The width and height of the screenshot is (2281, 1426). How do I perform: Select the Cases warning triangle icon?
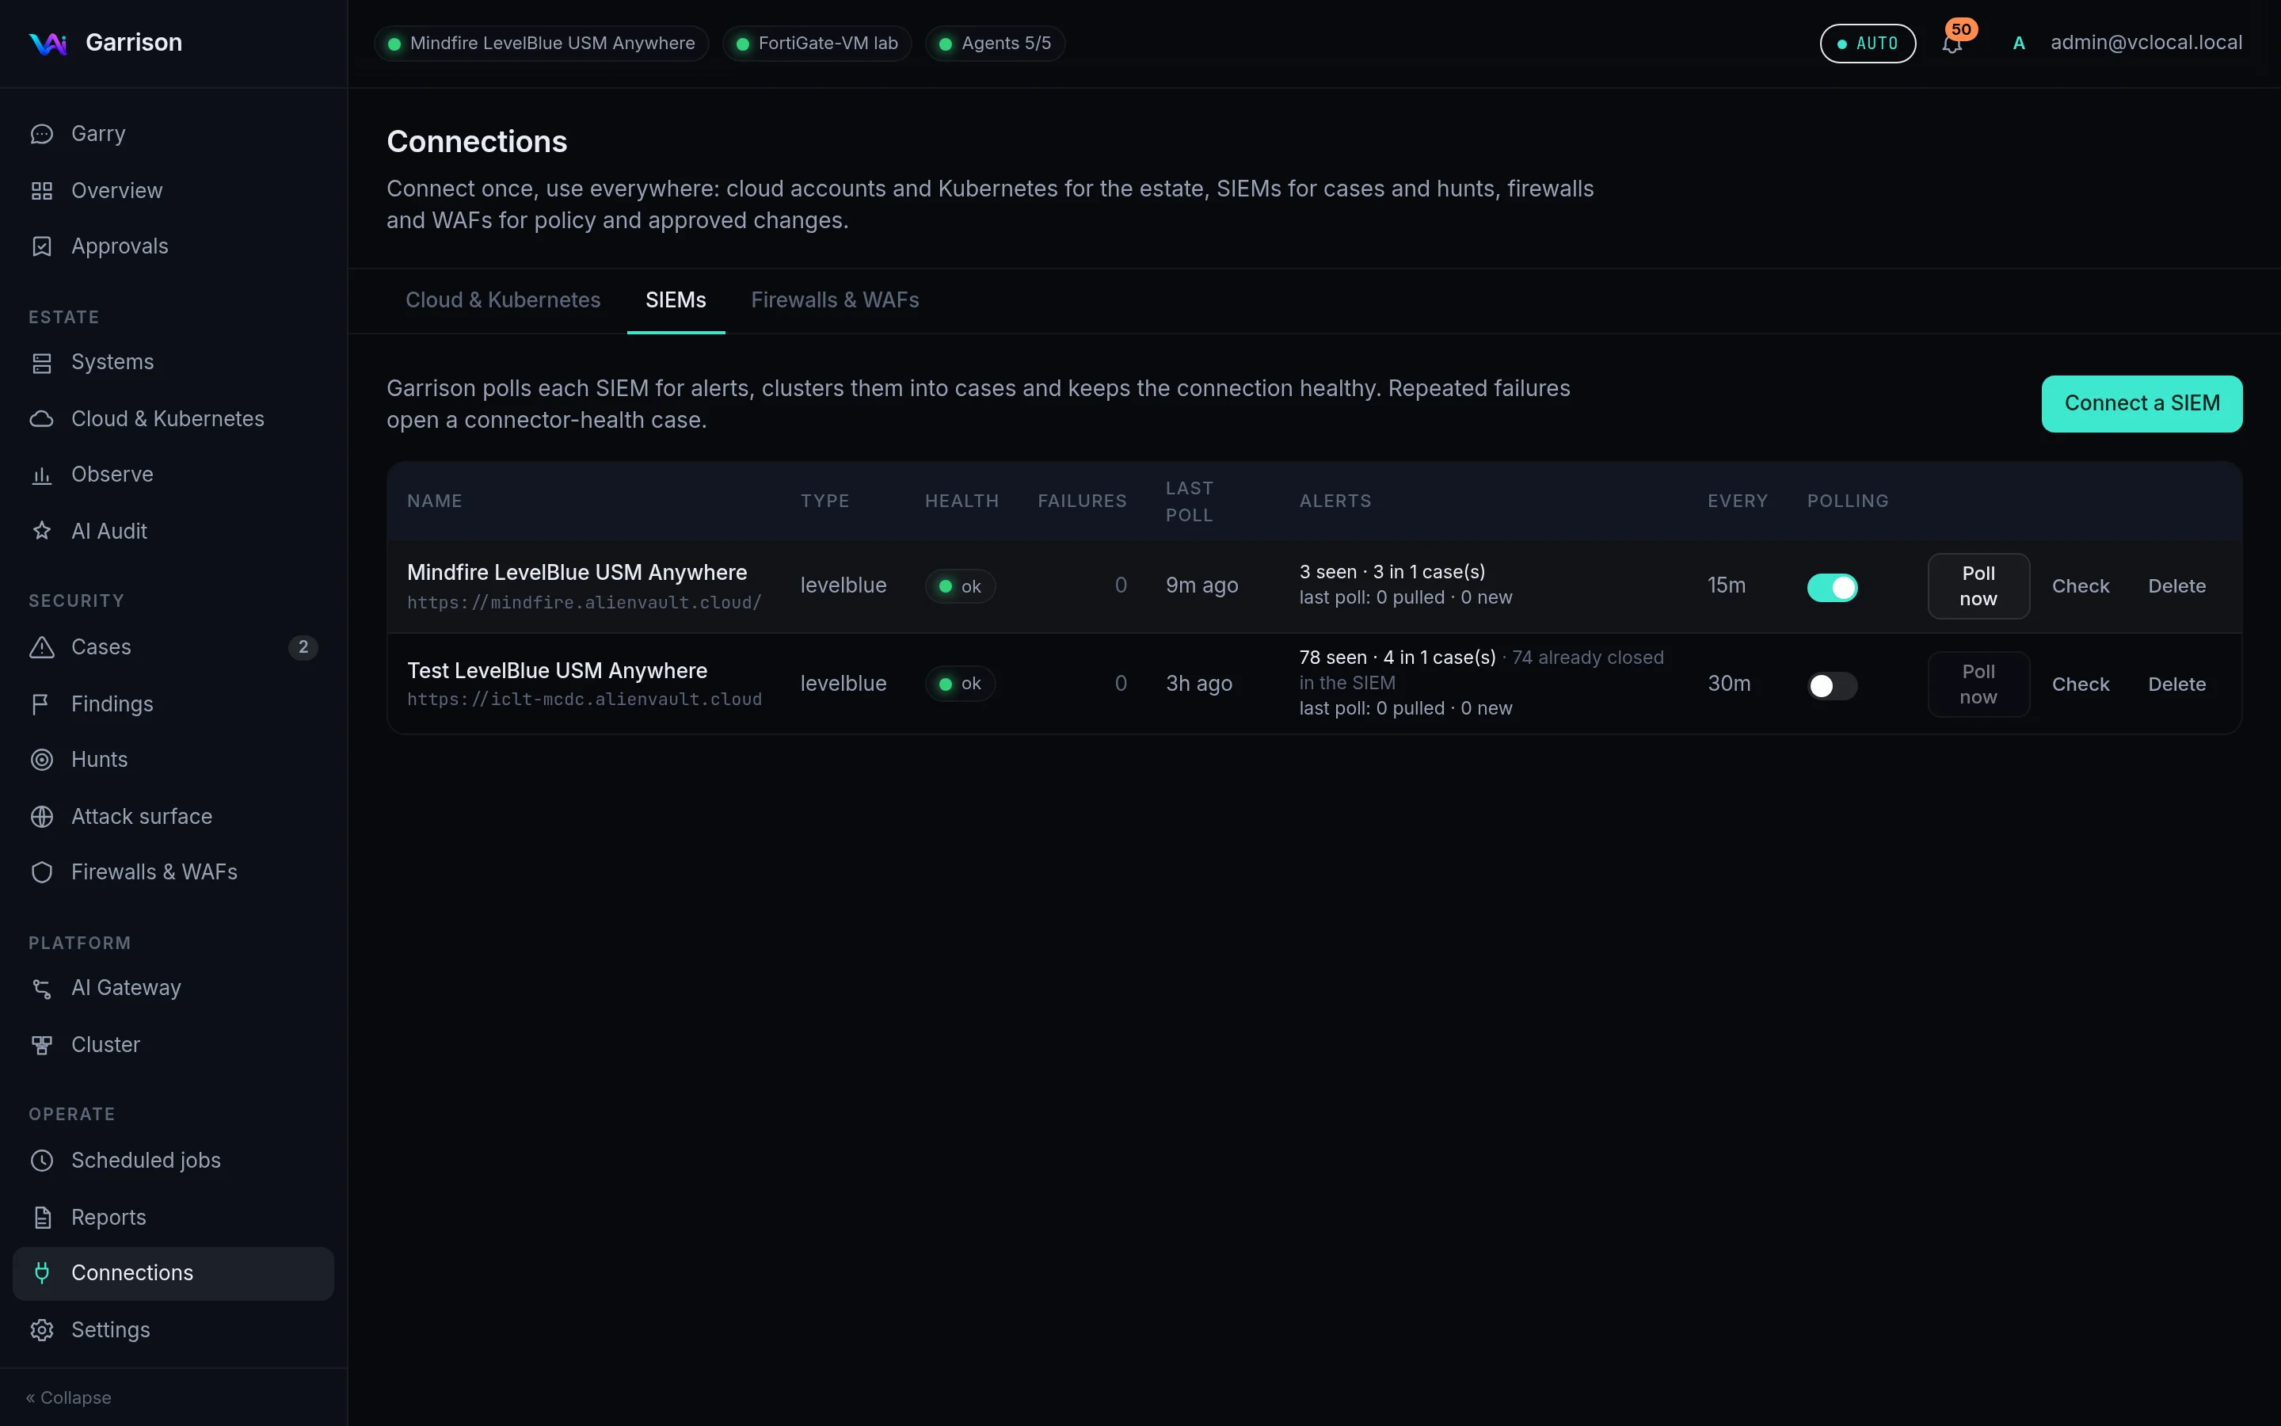click(x=41, y=647)
